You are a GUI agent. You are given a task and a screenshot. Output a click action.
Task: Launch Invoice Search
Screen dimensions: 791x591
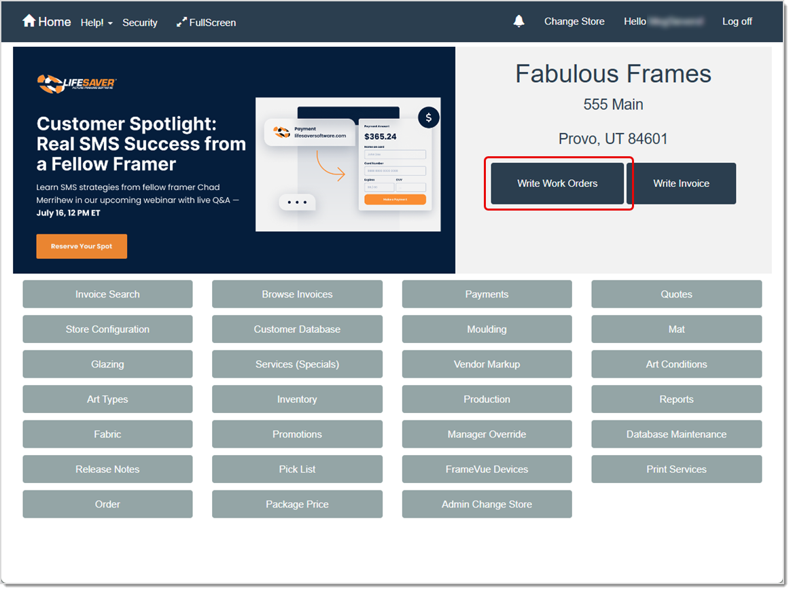[x=107, y=293]
